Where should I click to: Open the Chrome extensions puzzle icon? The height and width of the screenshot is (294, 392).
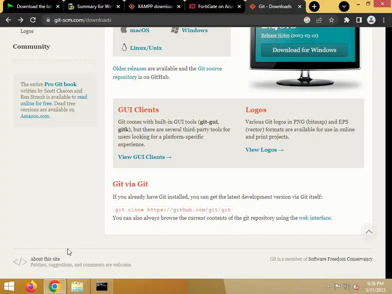346,20
